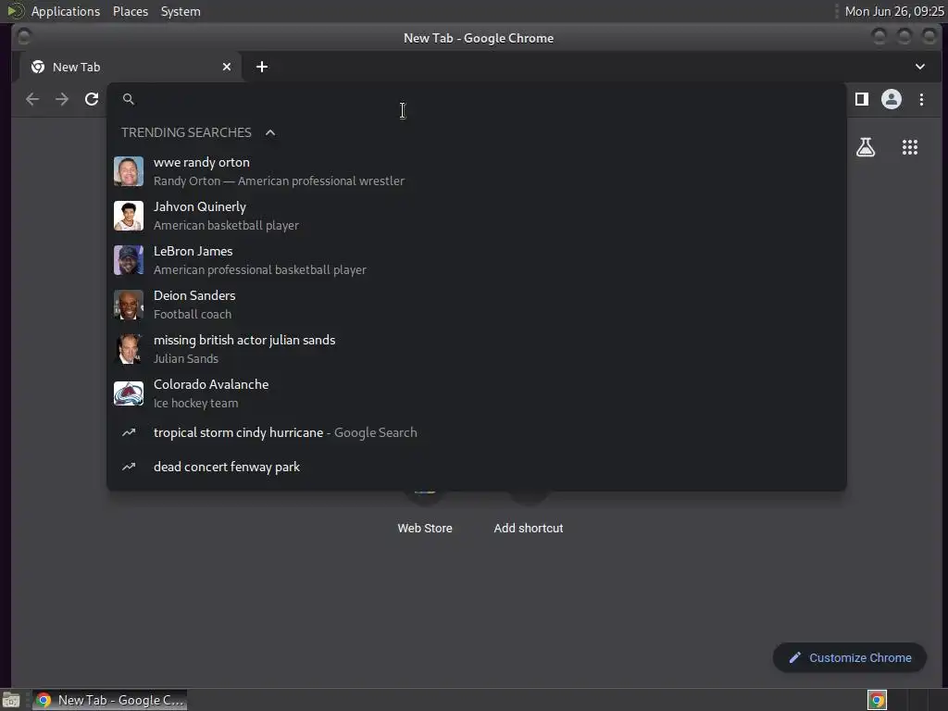Click trending icon beside tropical storm cindy
The height and width of the screenshot is (711, 948).
pyautogui.click(x=129, y=433)
